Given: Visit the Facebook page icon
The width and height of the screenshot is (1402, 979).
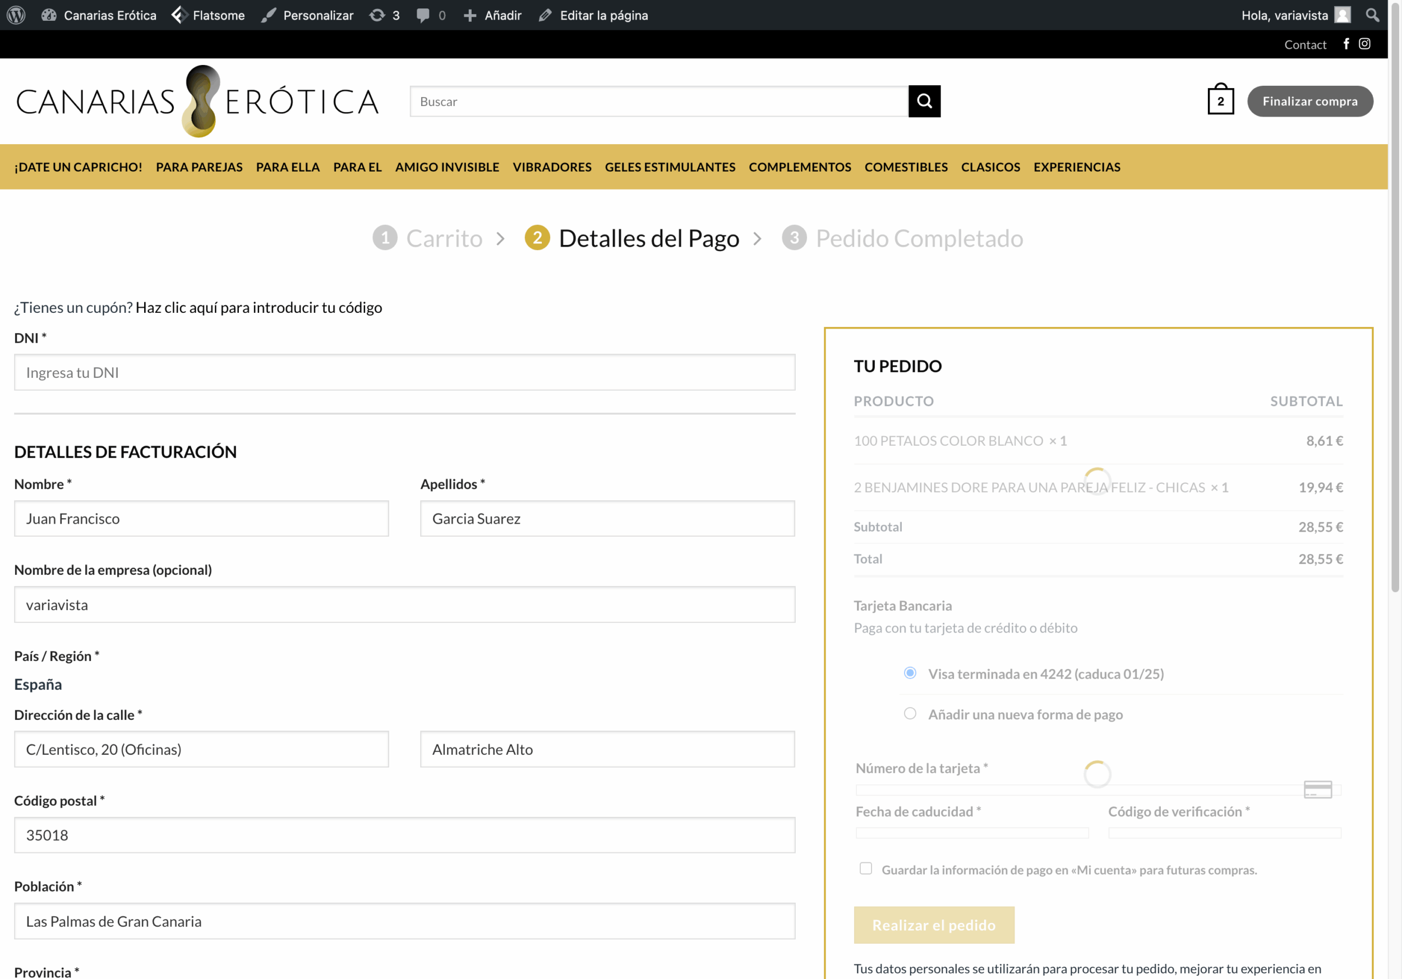Looking at the screenshot, I should pyautogui.click(x=1346, y=44).
